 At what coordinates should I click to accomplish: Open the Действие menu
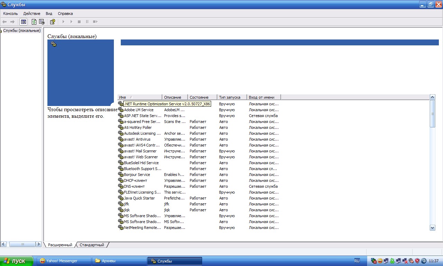32,14
